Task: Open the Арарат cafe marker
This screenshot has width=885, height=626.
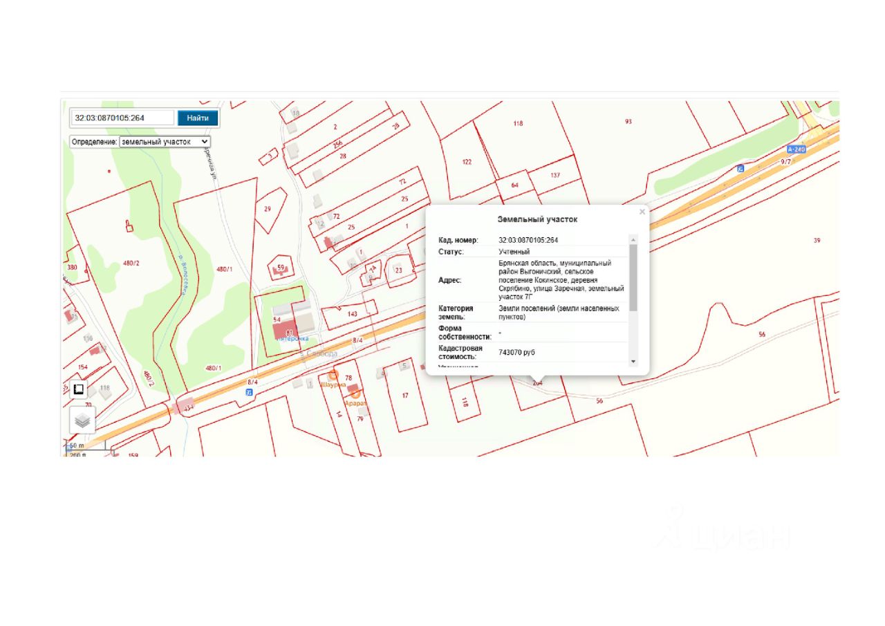Action: (355, 394)
